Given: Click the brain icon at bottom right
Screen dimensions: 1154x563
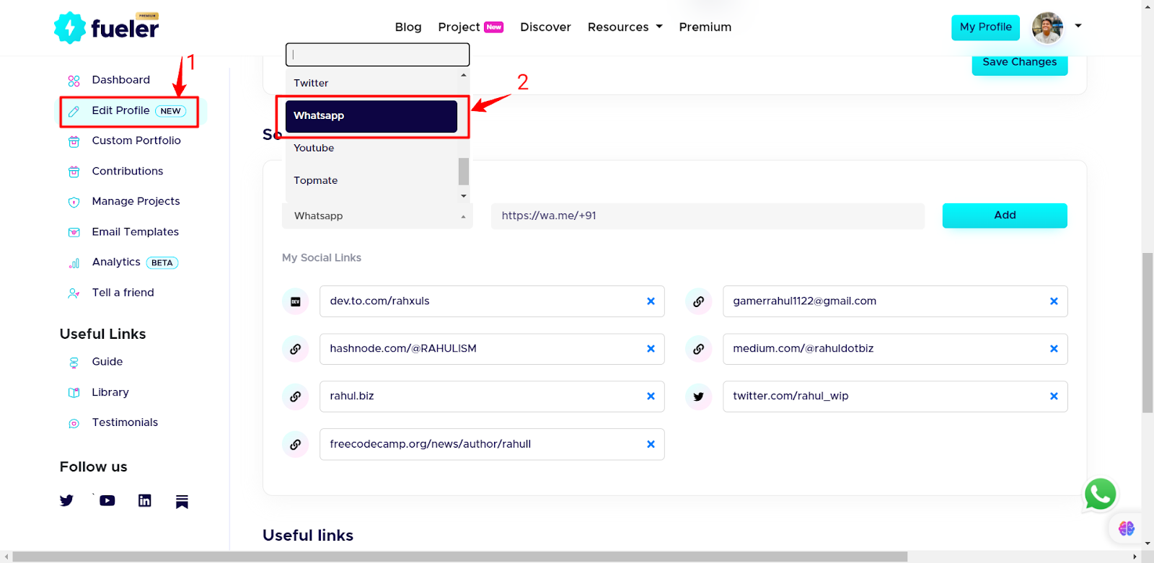Looking at the screenshot, I should pyautogui.click(x=1126, y=528).
